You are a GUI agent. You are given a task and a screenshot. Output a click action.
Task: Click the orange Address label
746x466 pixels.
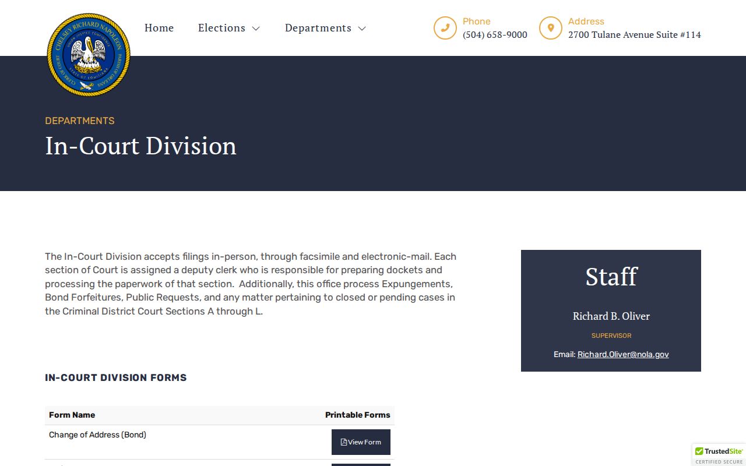[586, 22]
